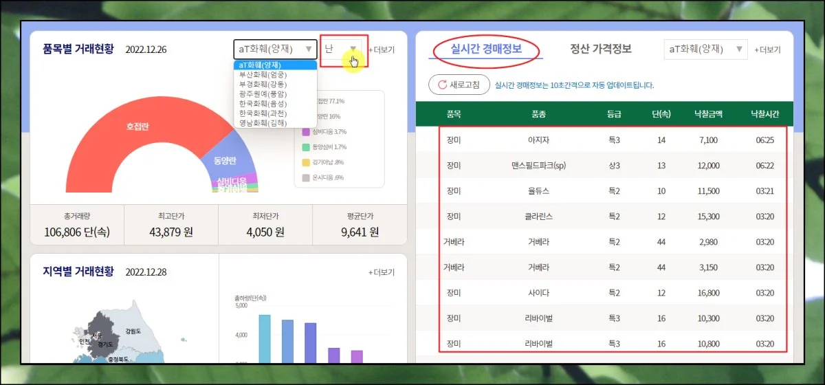This screenshot has height=385, width=825.
Task: Click the 동양란 blue donut chart segment
Action: click(225, 161)
